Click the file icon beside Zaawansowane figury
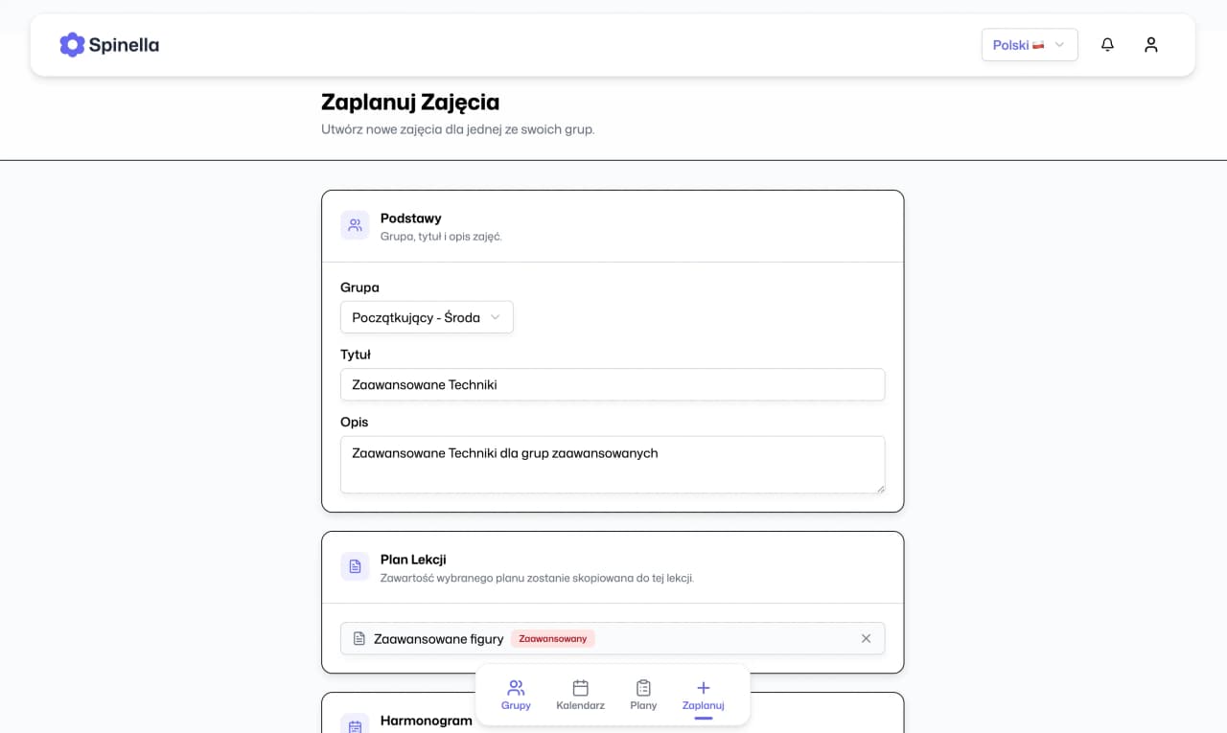Screen dimensions: 1227x733 point(359,638)
